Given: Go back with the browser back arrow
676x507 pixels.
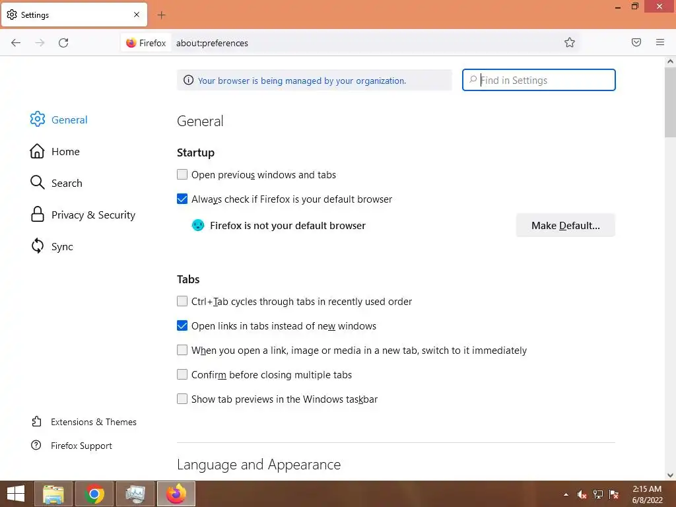Looking at the screenshot, I should [x=16, y=43].
